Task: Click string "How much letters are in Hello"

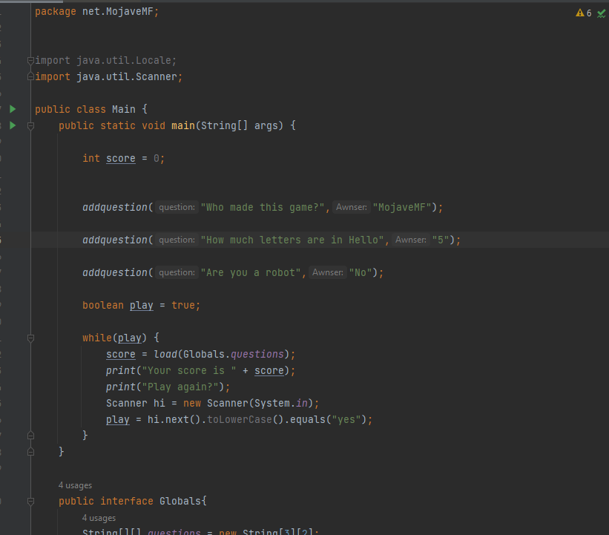Action: coord(292,240)
